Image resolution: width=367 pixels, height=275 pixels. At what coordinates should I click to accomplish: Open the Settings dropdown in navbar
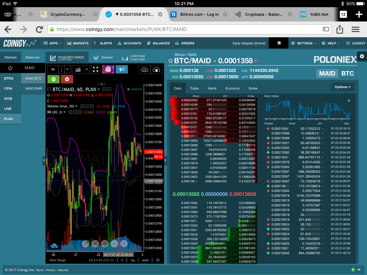[x=304, y=43]
